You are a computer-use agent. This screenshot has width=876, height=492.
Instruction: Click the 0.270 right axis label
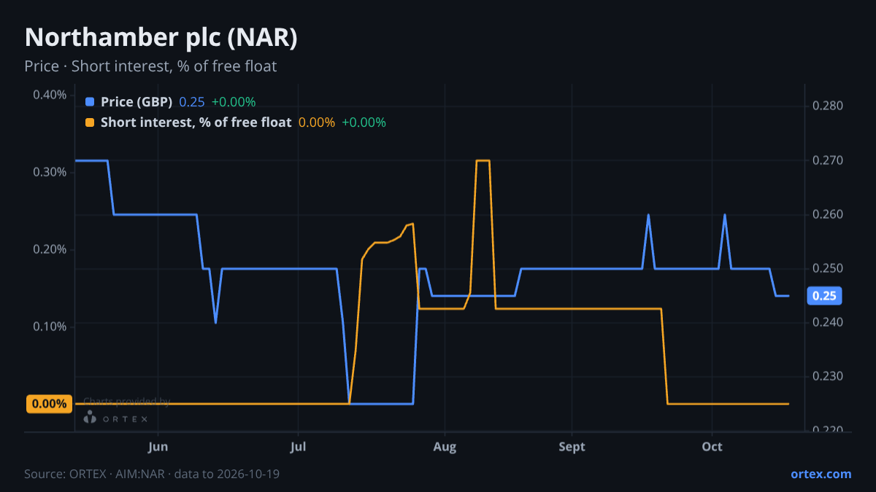pyautogui.click(x=828, y=160)
